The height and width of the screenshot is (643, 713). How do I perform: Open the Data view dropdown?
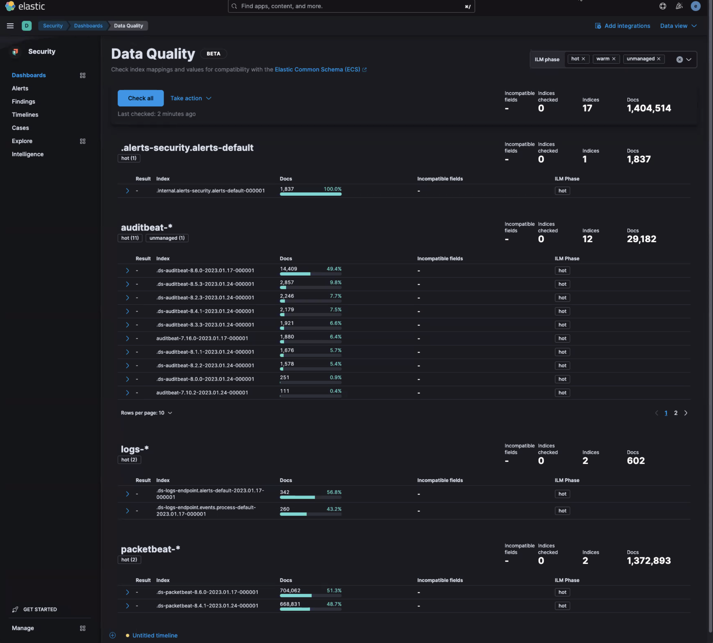click(x=678, y=26)
